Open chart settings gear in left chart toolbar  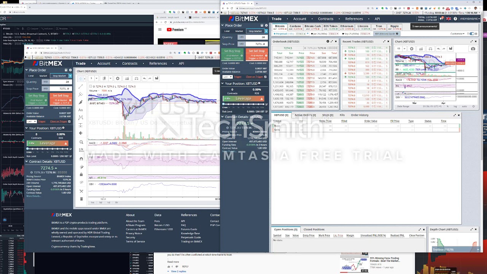pyautogui.click(x=118, y=78)
